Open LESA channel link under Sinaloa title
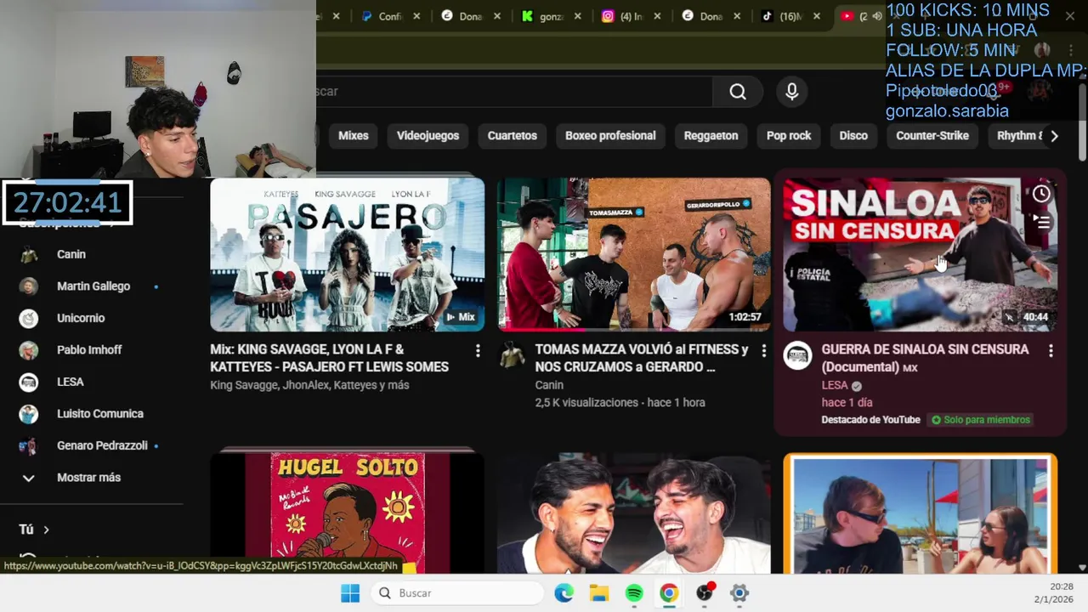Viewport: 1088px width, 612px height. pyautogui.click(x=835, y=385)
